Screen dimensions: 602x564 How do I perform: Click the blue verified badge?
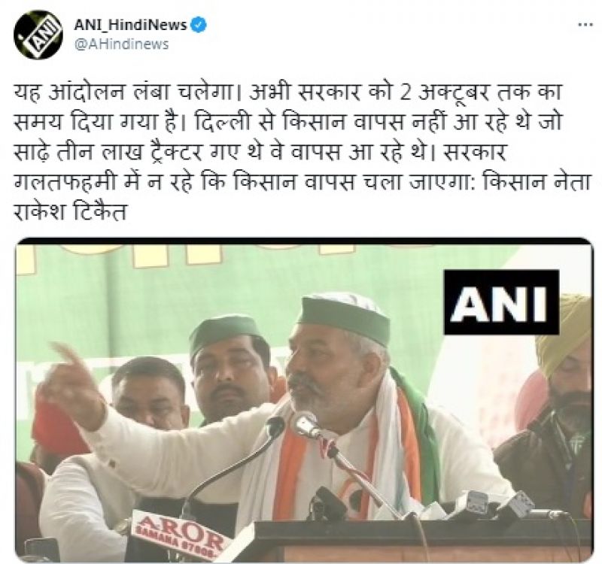(199, 25)
